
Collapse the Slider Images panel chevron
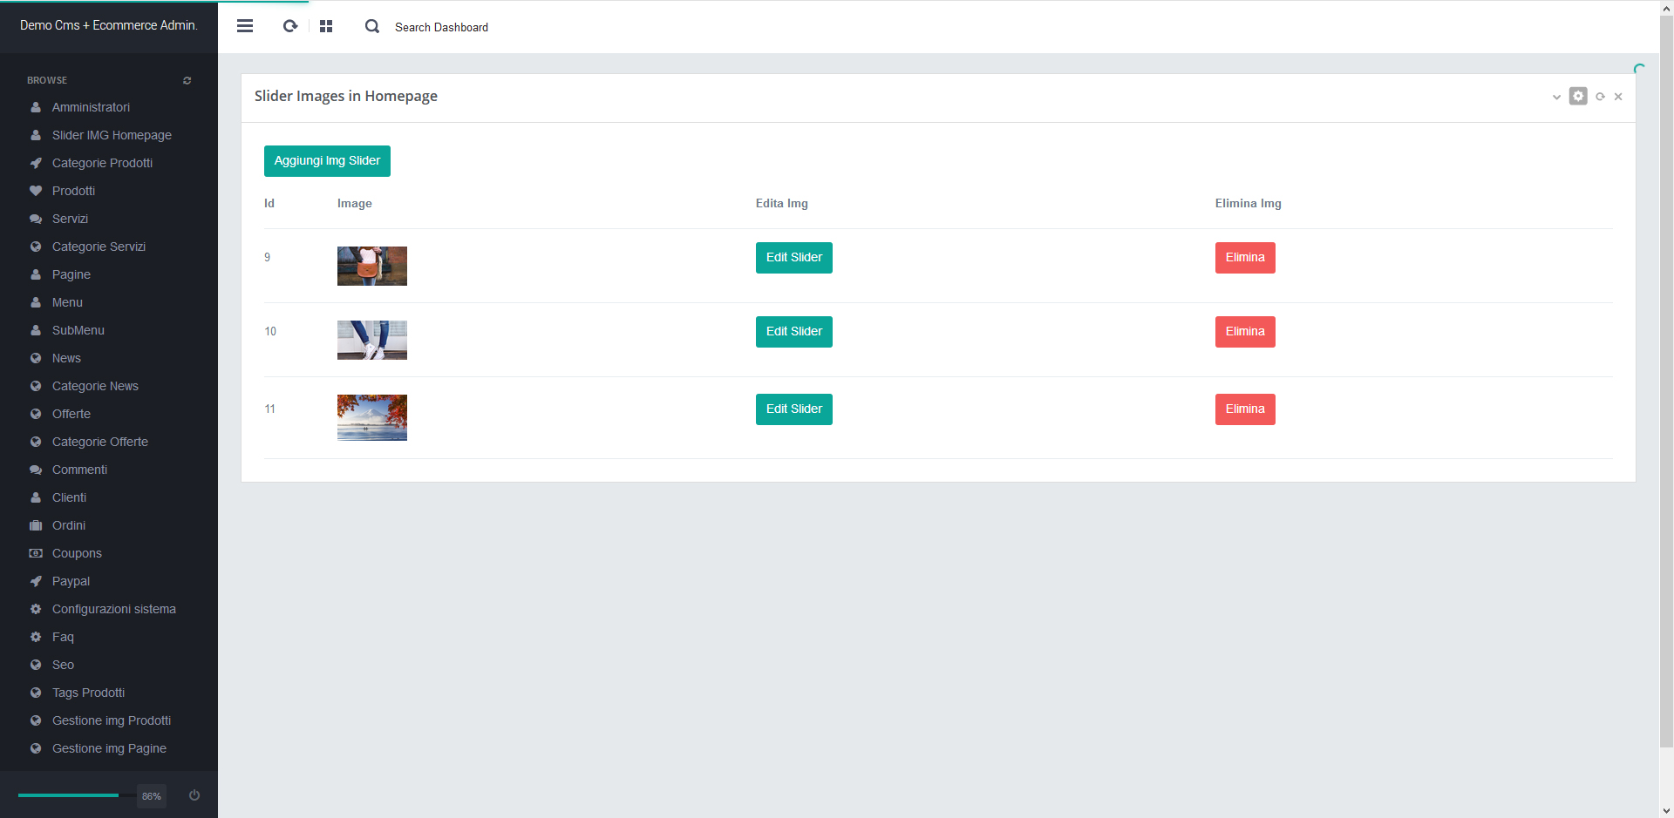point(1556,97)
